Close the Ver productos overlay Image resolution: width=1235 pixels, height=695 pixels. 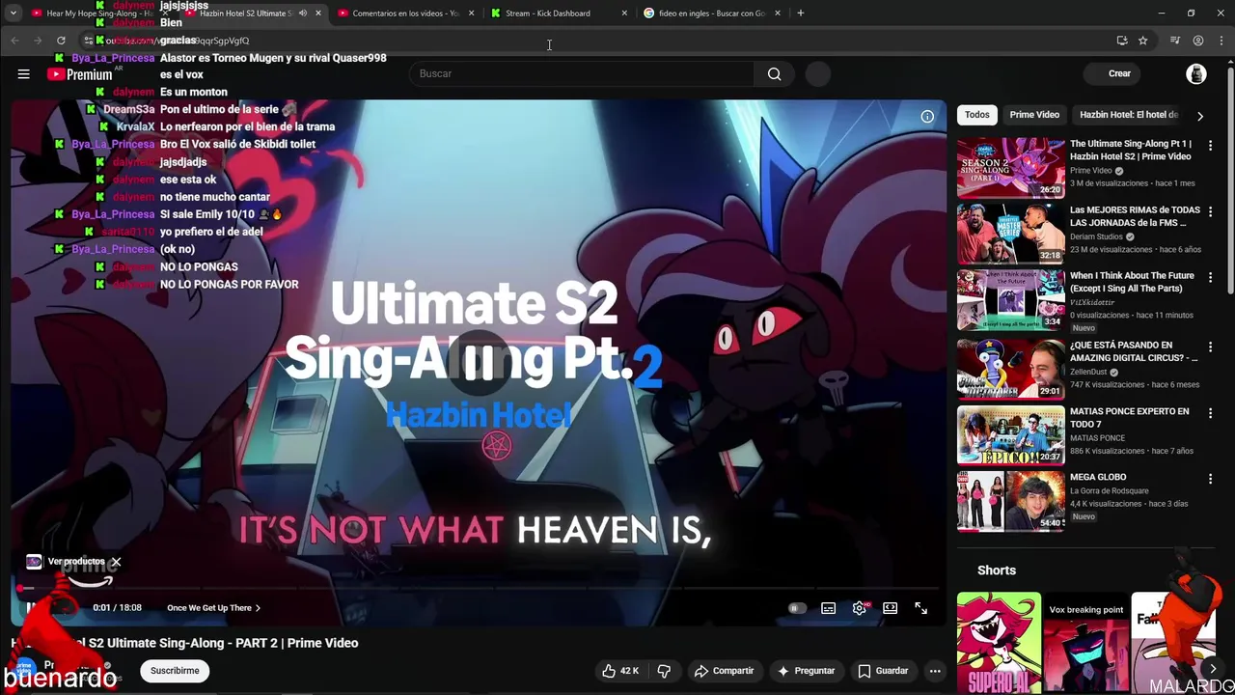click(116, 562)
